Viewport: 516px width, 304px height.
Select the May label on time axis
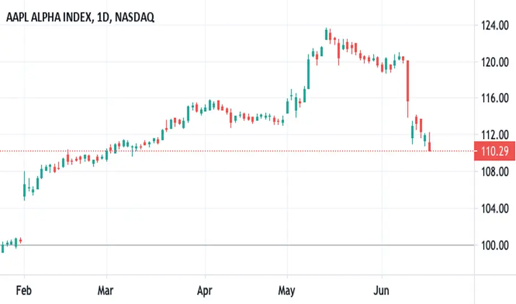tap(287, 291)
